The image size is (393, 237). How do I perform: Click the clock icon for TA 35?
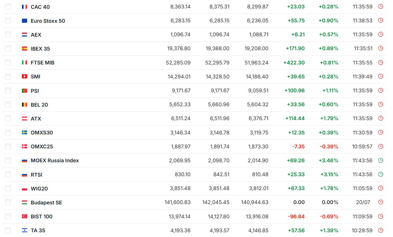(381, 230)
